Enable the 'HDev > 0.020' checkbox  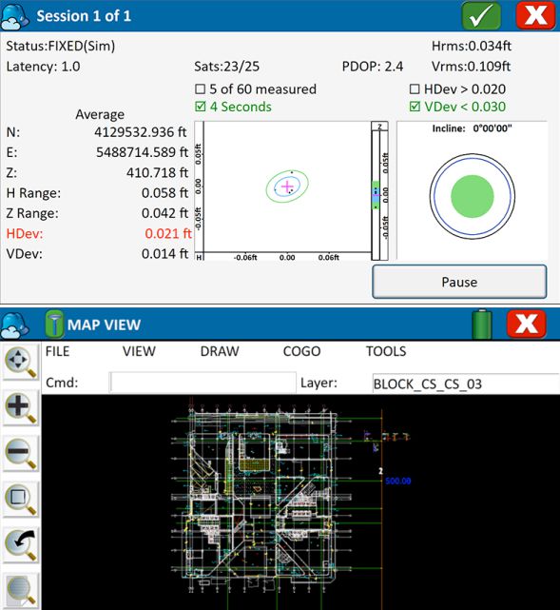point(415,89)
